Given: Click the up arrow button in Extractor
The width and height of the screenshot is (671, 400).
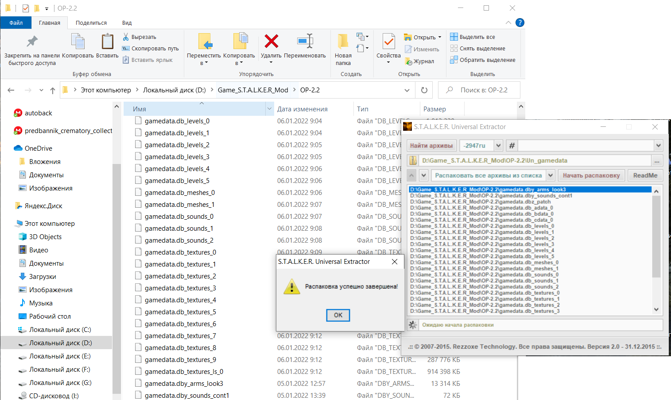Looking at the screenshot, I should (x=412, y=175).
